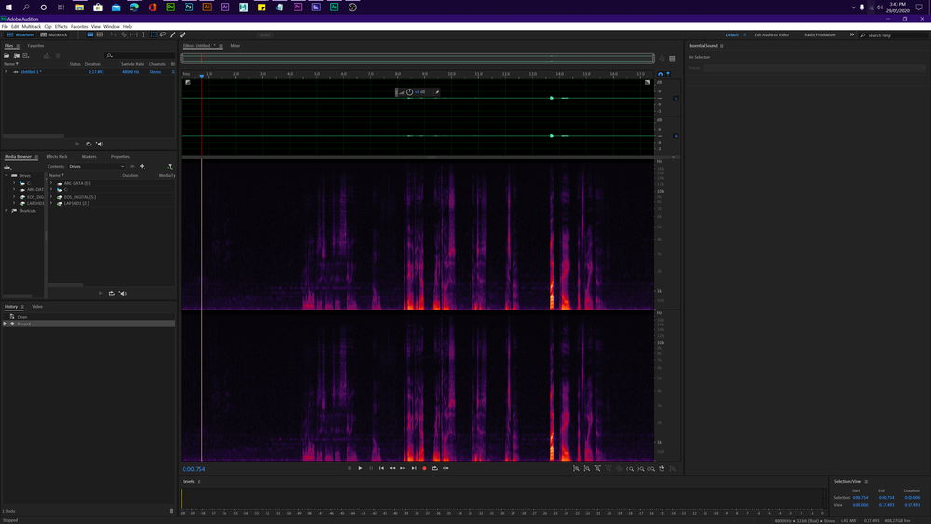The height and width of the screenshot is (524, 931).
Task: Switch to Effects Rack tab
Action: pos(57,157)
